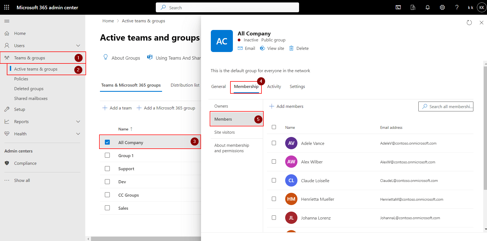Check the Sales group checkbox
Screen dimensions: 487x241
[x=107, y=208]
